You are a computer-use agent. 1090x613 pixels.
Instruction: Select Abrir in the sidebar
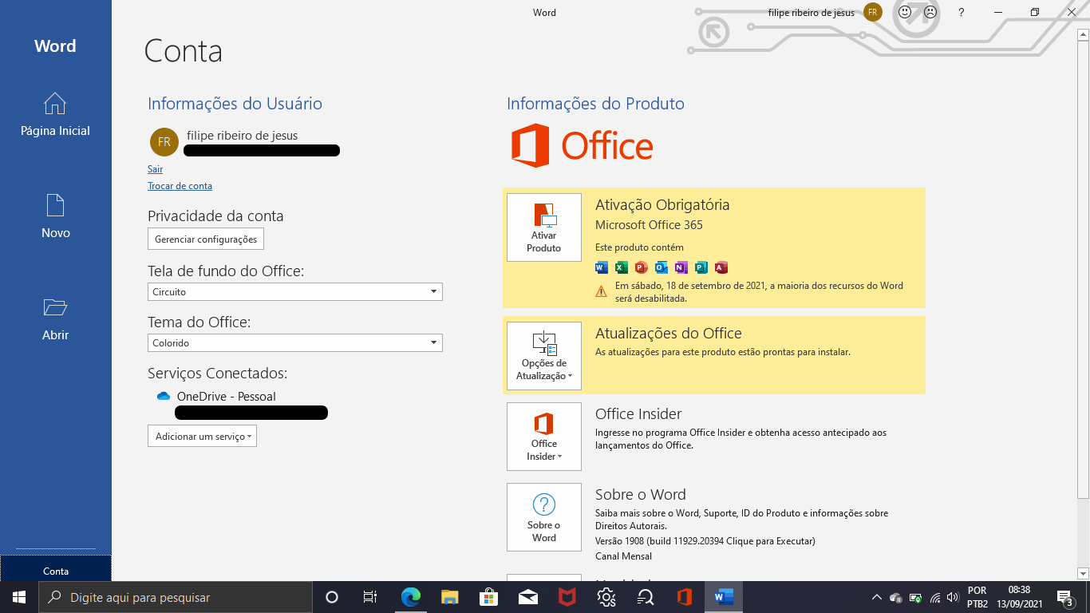click(x=55, y=319)
